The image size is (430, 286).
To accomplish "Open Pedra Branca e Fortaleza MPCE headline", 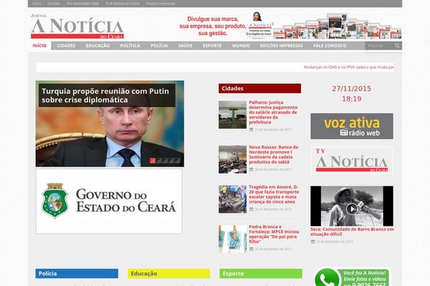I will [x=274, y=234].
